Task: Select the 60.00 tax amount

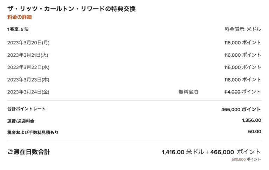Action: (x=255, y=132)
